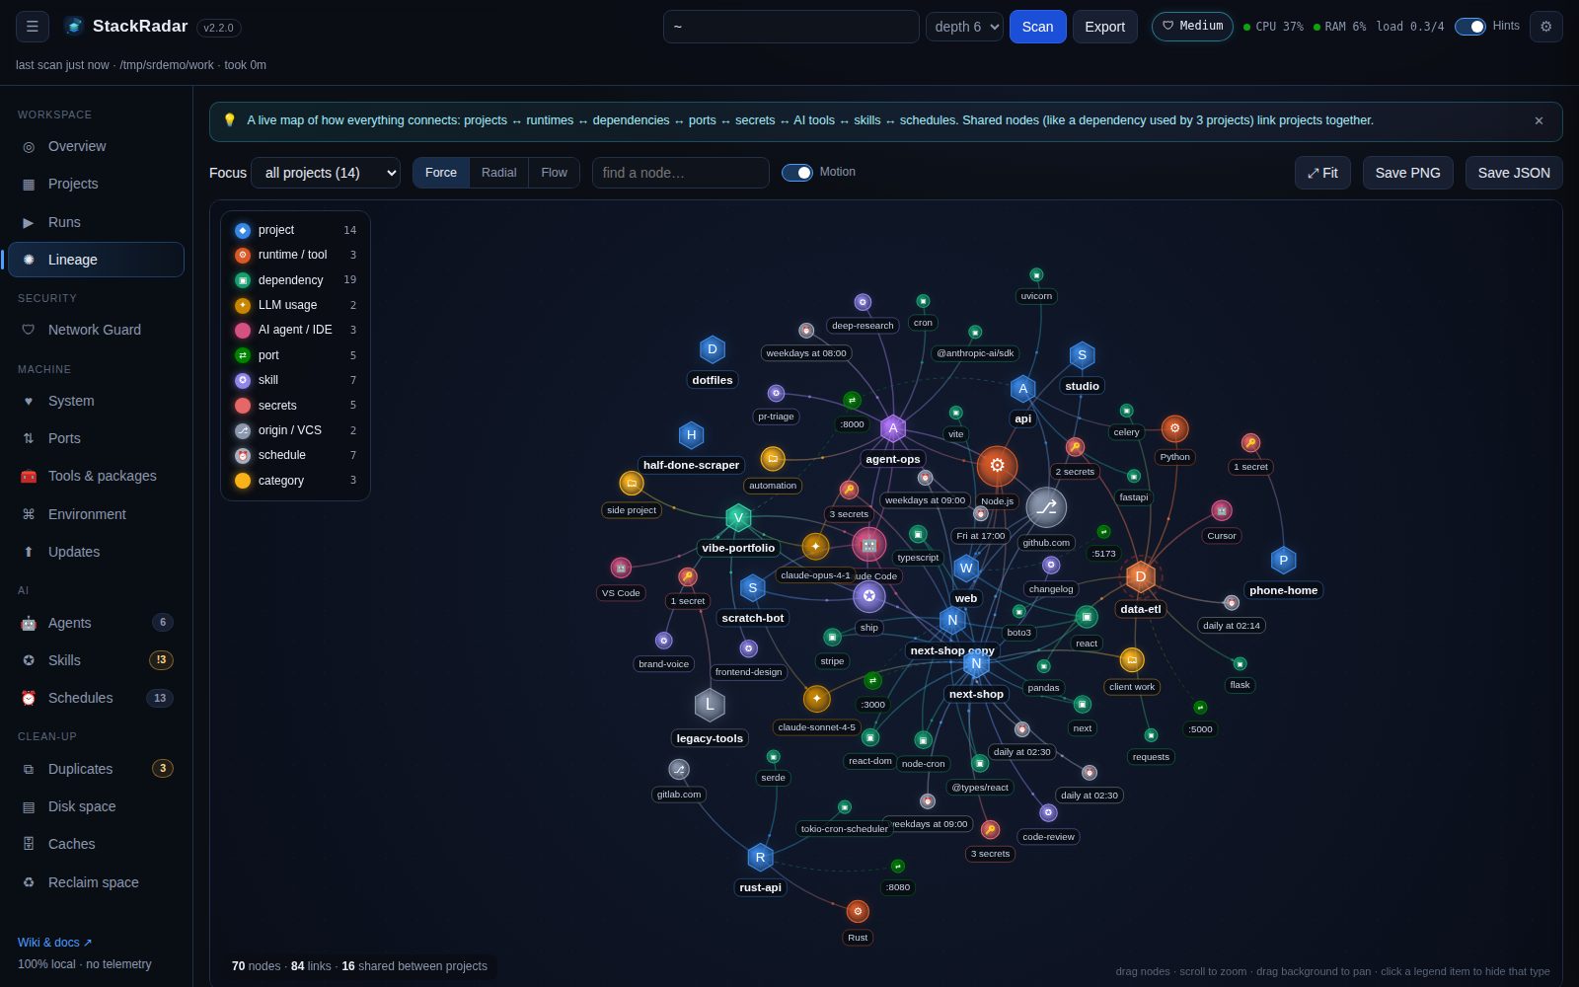This screenshot has height=987, width=1579.
Task: Click the Python runtime node
Action: (1174, 428)
